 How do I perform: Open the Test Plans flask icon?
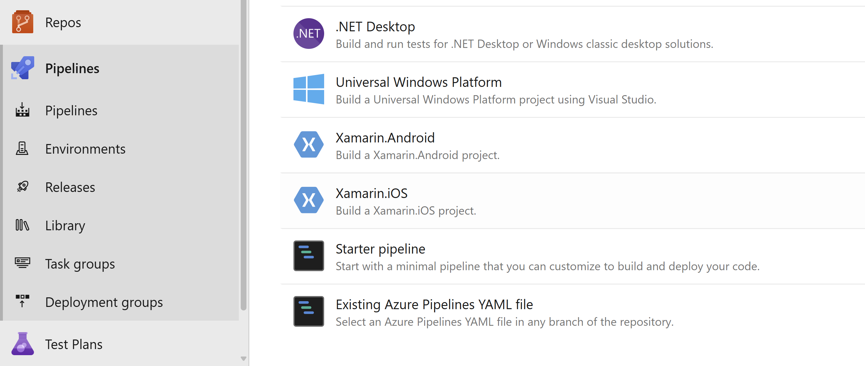[22, 344]
